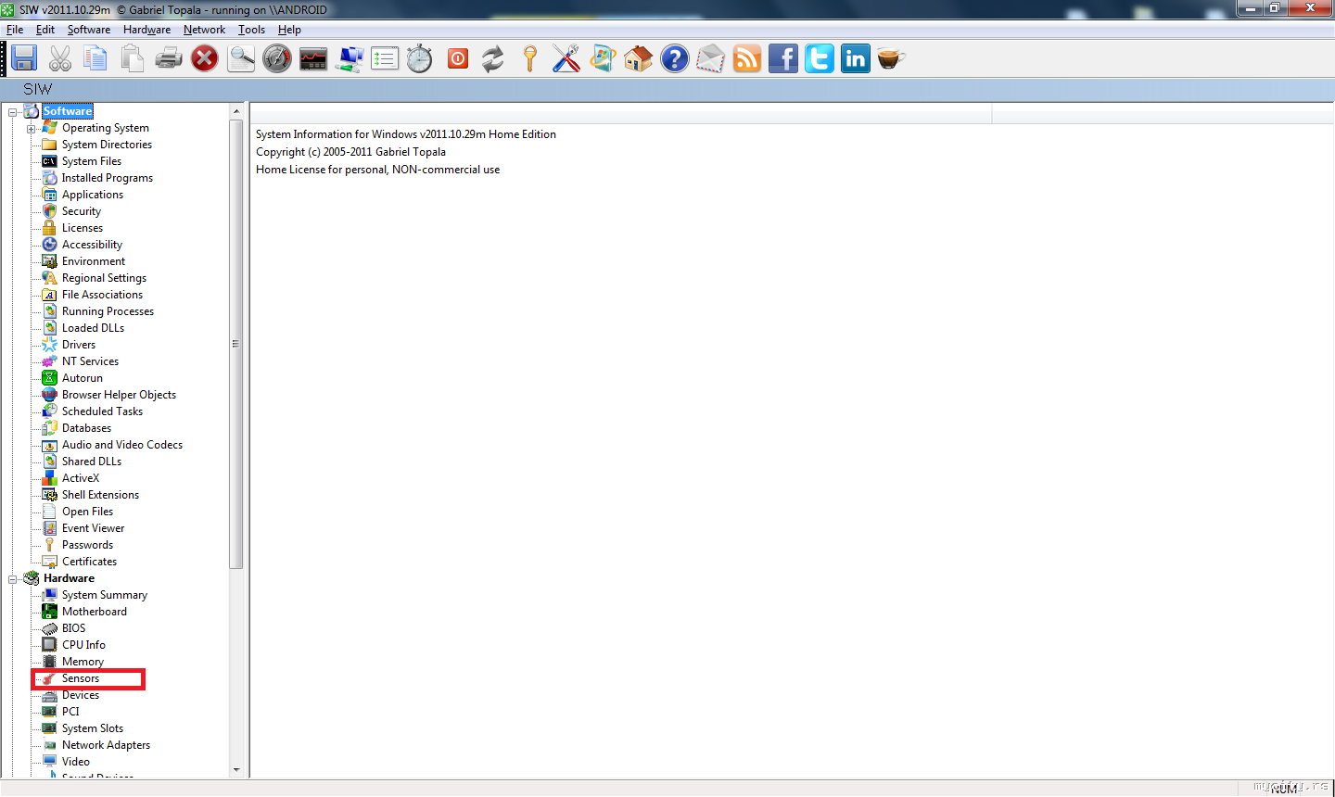Open the Autorun tree item

tap(83, 378)
